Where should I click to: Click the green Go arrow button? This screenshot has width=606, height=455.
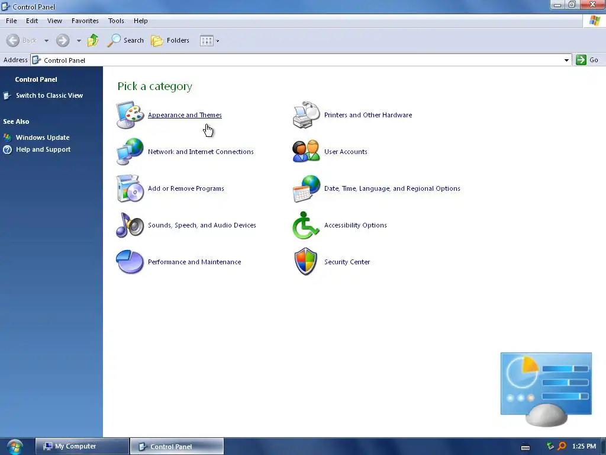pos(581,60)
